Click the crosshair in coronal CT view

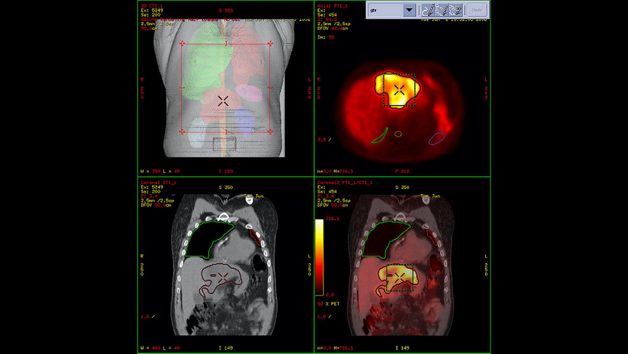point(222,277)
